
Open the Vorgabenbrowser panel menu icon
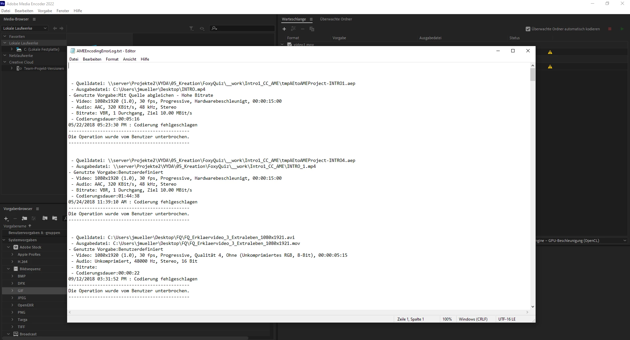point(38,209)
